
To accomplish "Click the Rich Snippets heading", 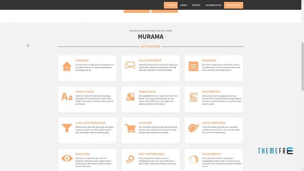I will point(211,92).
